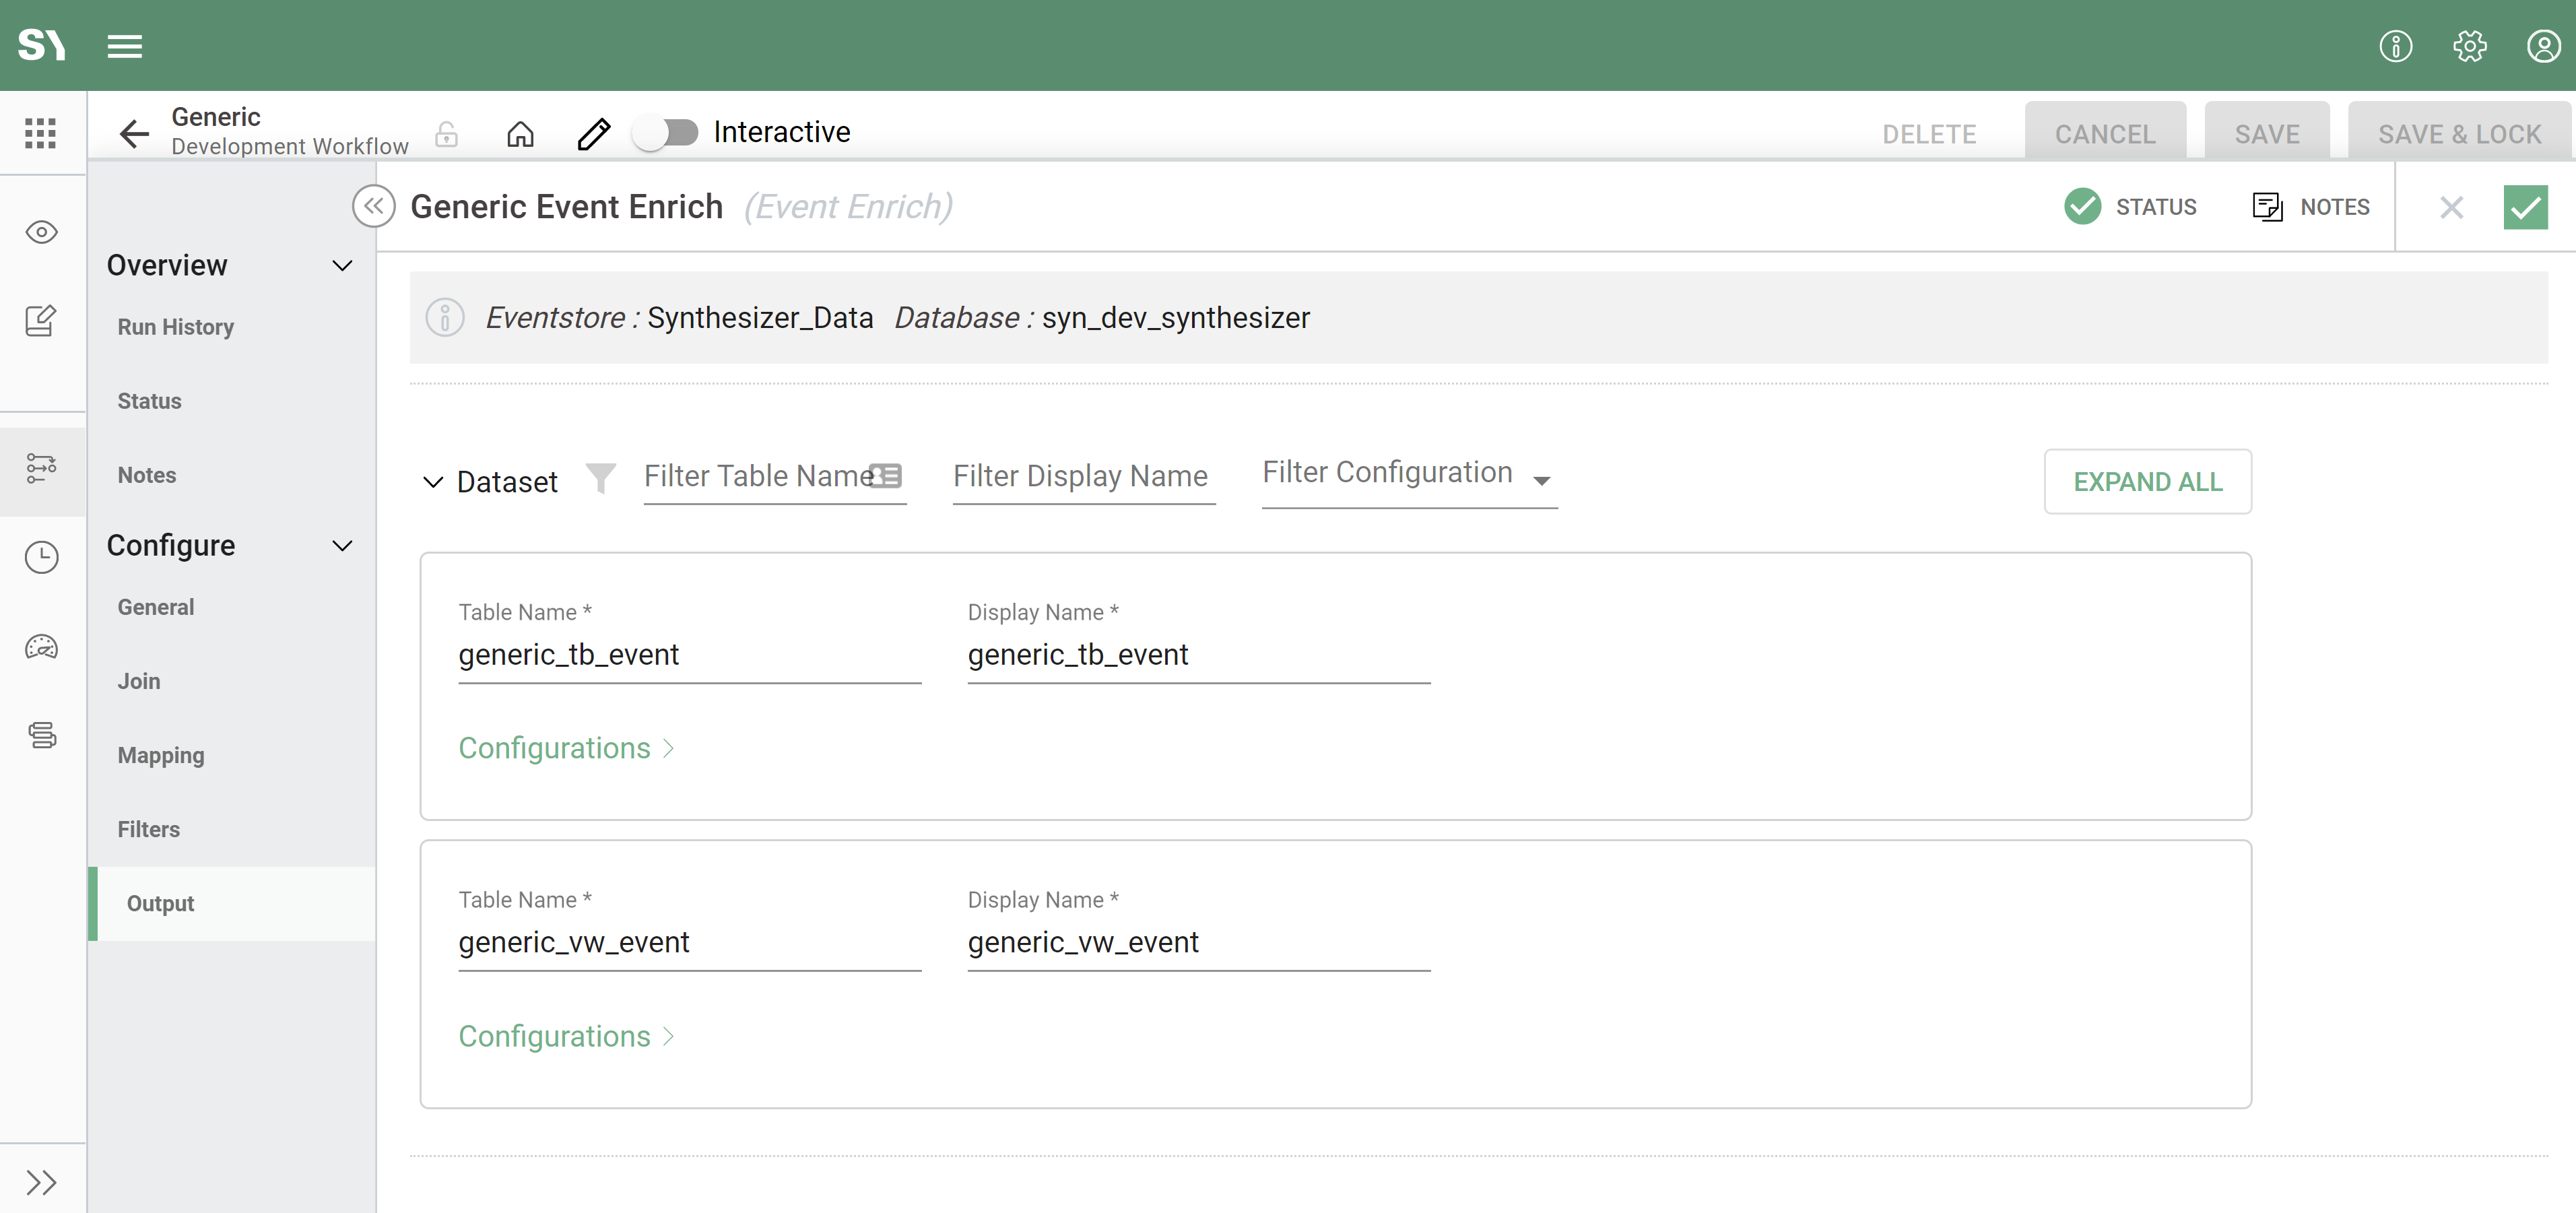Open the Mapping menu item
This screenshot has height=1213, width=2576.
tap(161, 755)
